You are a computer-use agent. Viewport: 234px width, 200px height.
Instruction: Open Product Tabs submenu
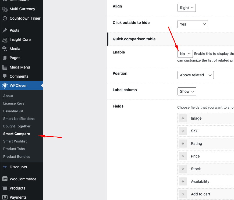[x=14, y=149]
